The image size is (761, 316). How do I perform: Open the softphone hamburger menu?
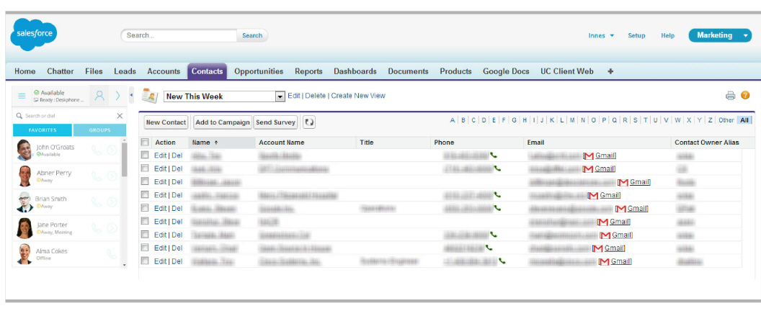22,96
